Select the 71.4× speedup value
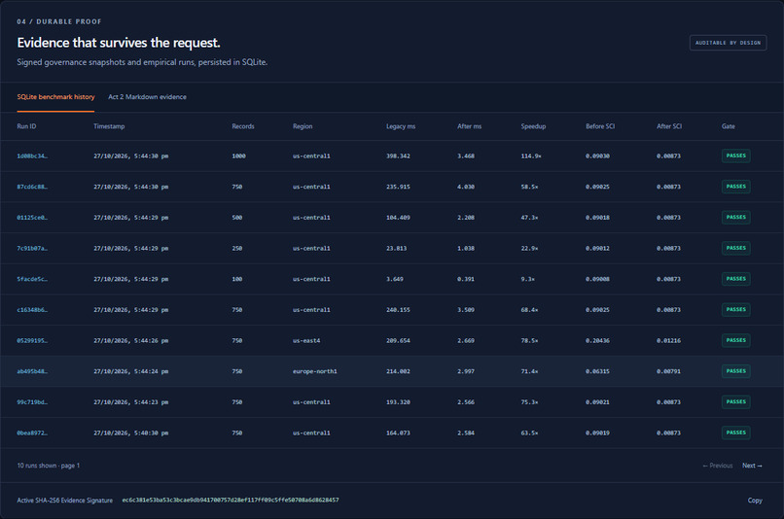This screenshot has width=784, height=519. pos(529,371)
